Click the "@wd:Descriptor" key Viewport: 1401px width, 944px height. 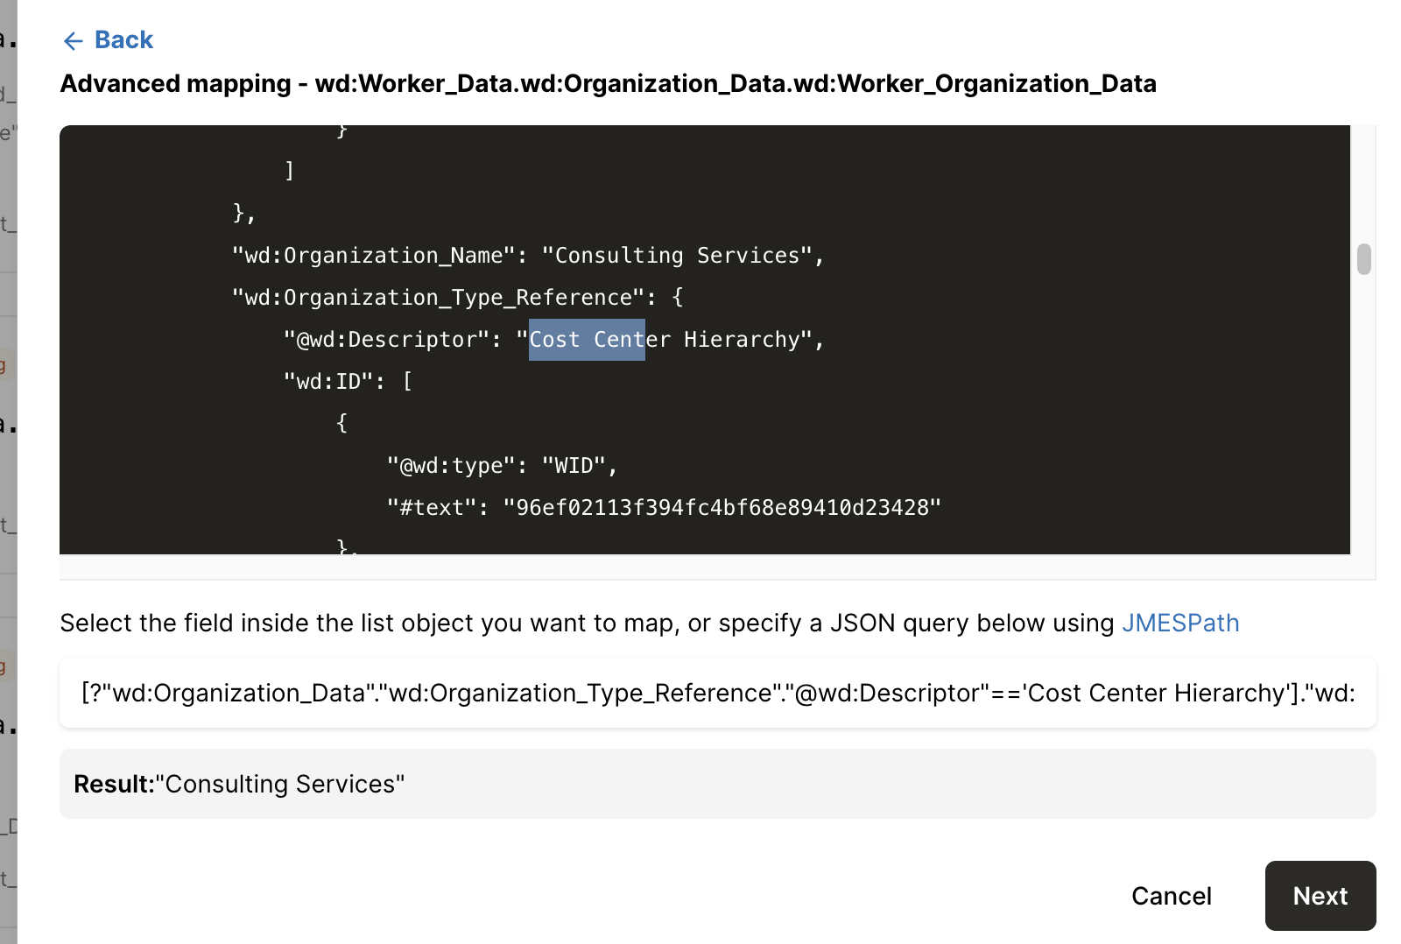tap(386, 340)
